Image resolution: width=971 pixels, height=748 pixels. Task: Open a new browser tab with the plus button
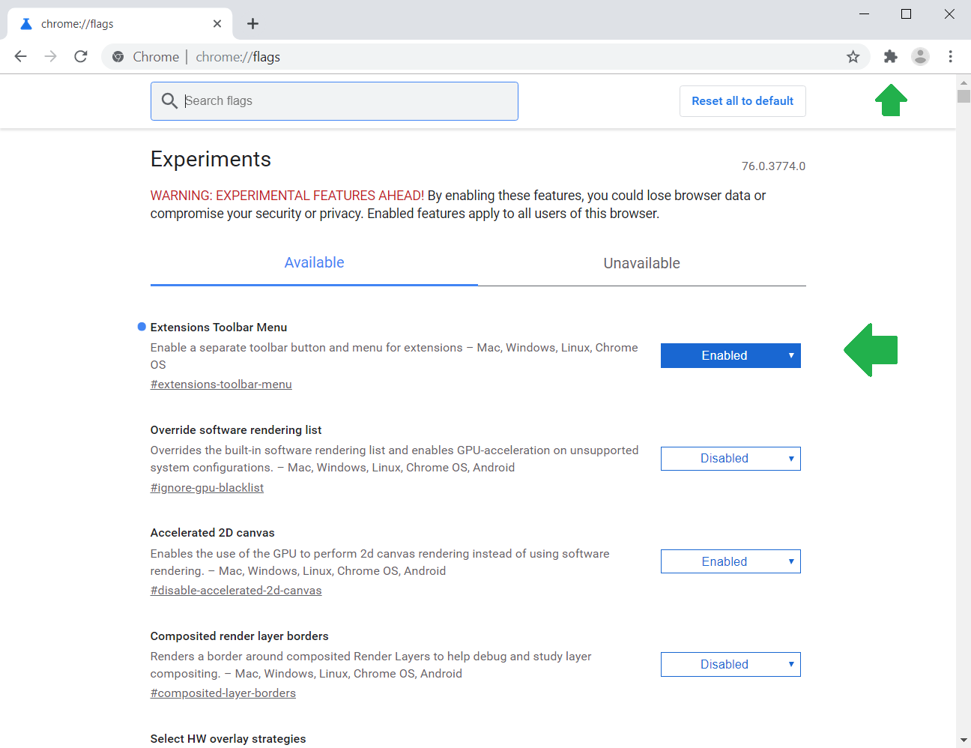[x=252, y=23]
